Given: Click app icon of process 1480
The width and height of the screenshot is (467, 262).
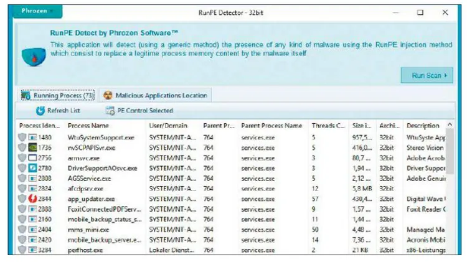Looking at the screenshot, I should pos(32,138).
